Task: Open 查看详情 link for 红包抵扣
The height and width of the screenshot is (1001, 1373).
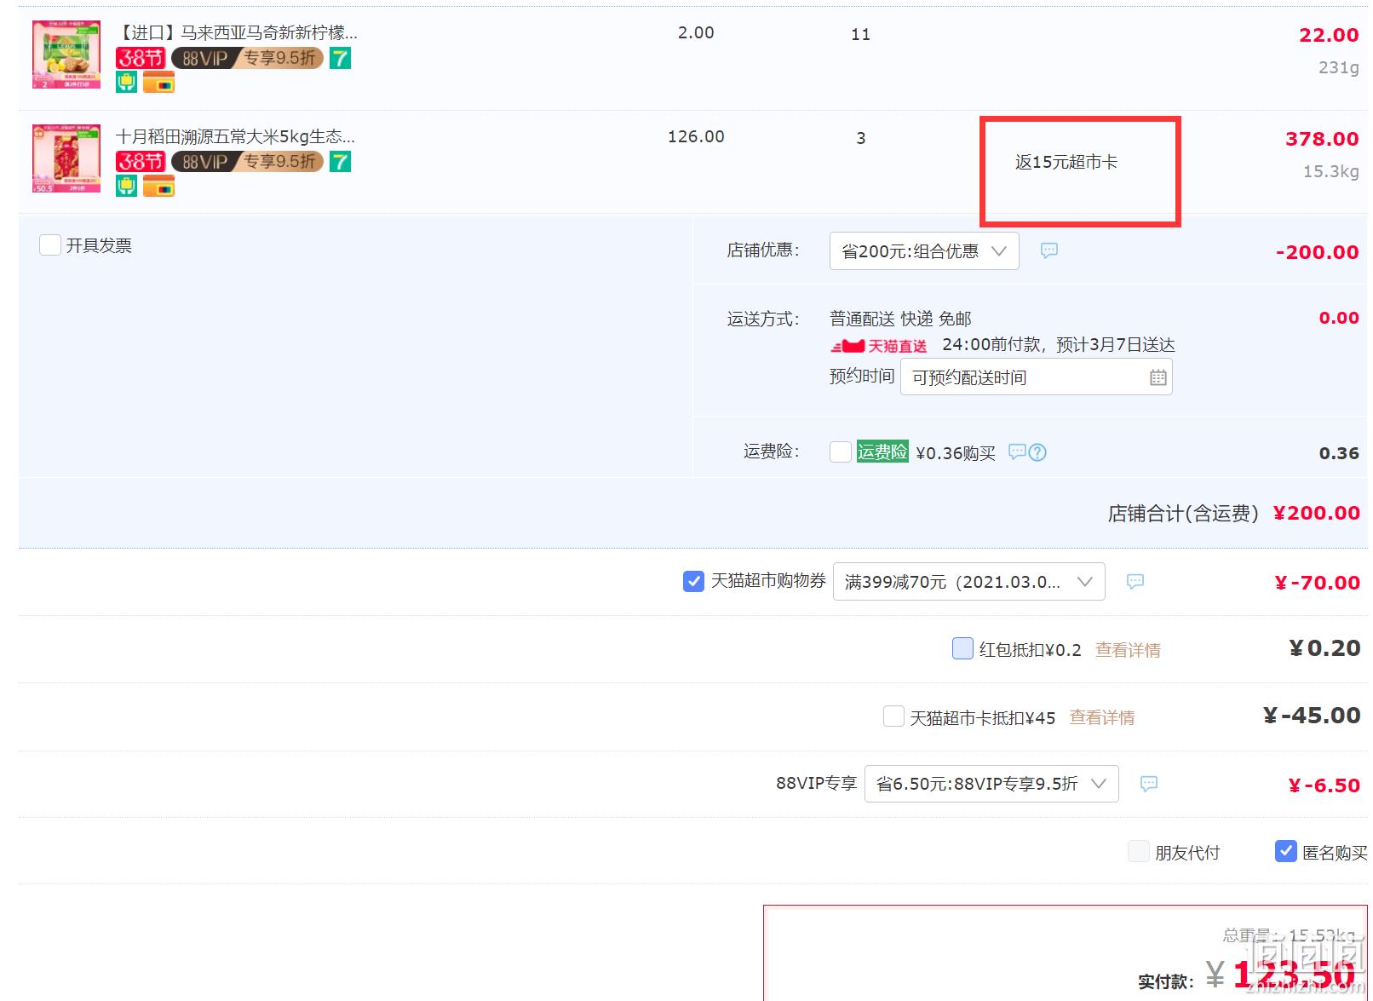Action: pos(1128,650)
